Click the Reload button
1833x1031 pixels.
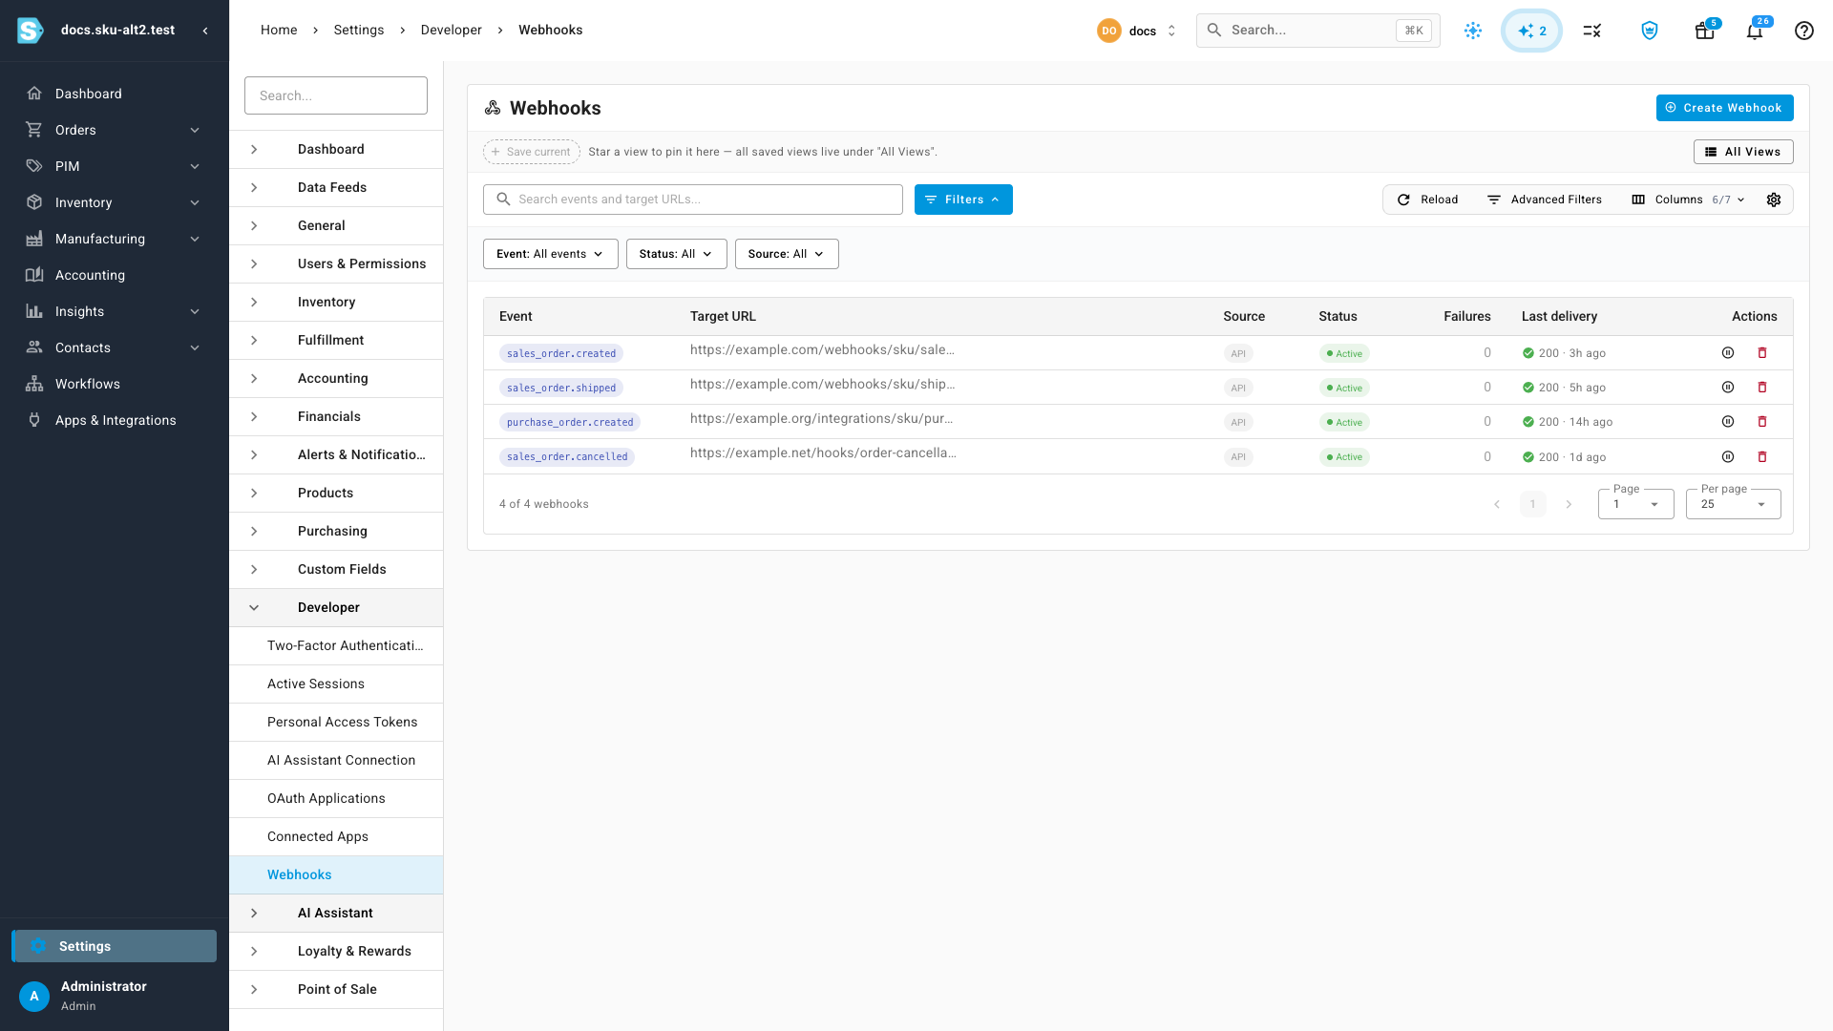click(1427, 200)
